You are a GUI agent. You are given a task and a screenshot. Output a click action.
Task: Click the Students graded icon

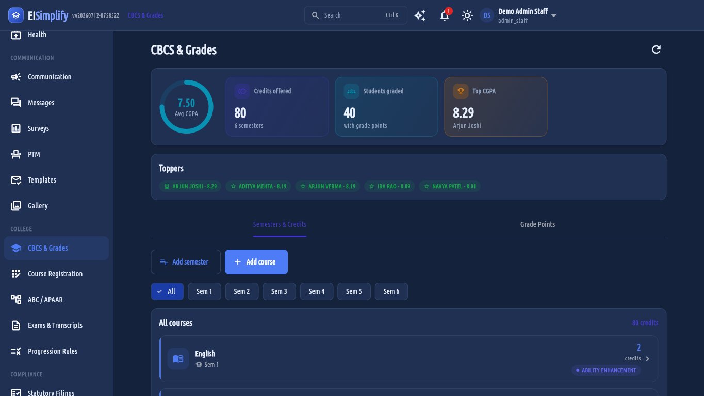point(351,91)
